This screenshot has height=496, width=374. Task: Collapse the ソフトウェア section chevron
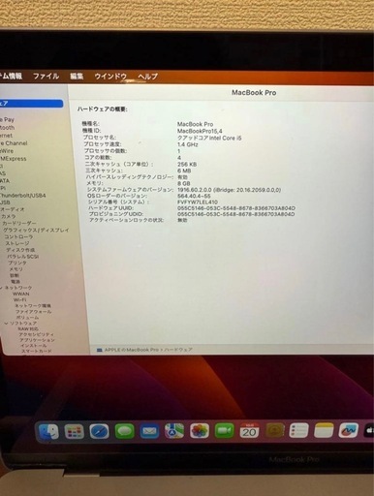click(x=6, y=324)
